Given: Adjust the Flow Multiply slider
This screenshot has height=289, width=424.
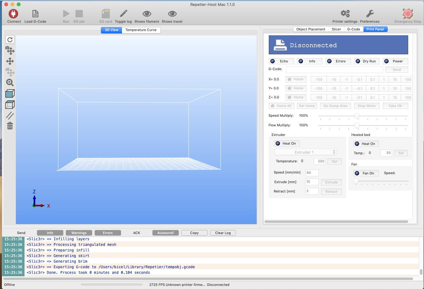Looking at the screenshot, I should pyautogui.click(x=357, y=126).
